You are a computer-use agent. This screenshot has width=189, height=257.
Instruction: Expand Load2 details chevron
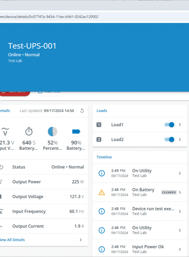tap(180, 140)
